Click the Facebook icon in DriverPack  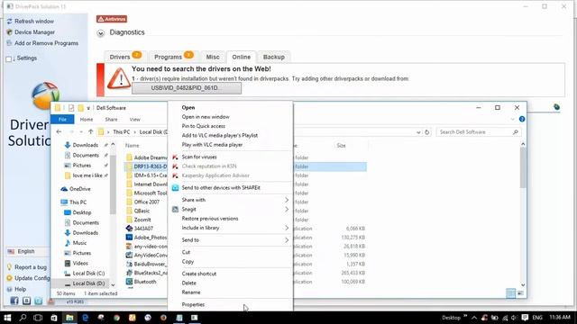[x=14, y=301]
